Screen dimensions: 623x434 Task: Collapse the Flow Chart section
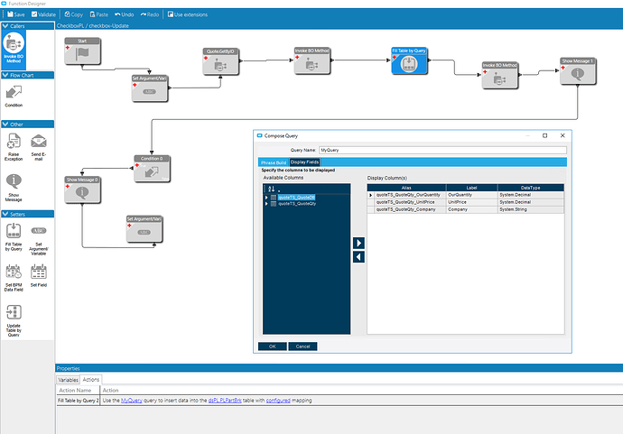point(5,75)
